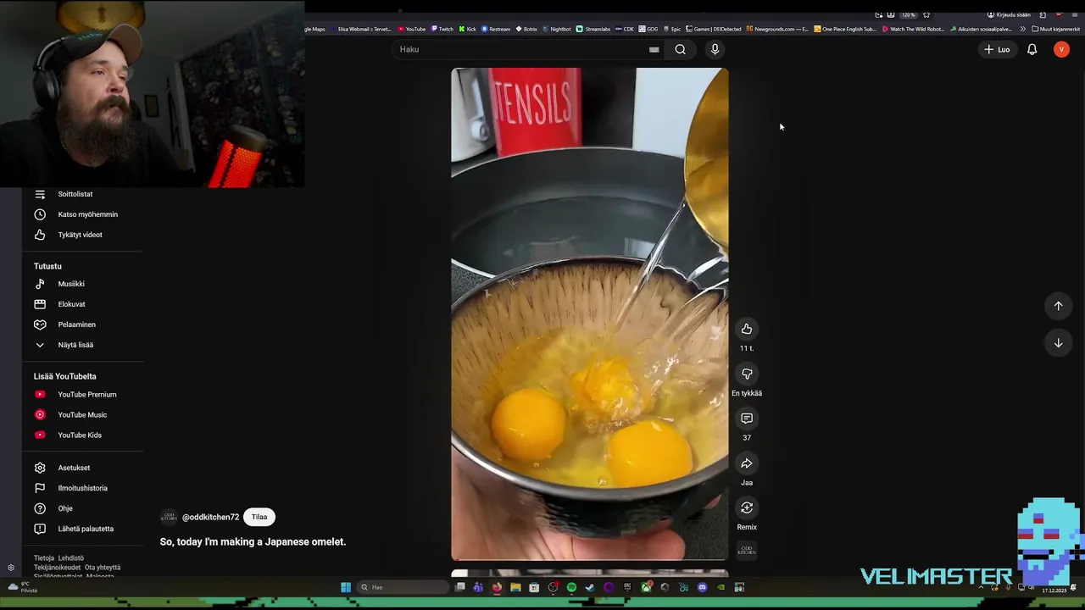This screenshot has width=1085, height=610.
Task: Expand the bookmarks overflow chevron
Action: tap(1022, 29)
